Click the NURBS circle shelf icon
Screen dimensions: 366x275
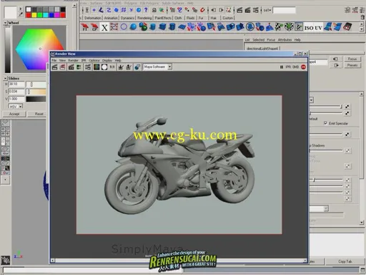click(124, 26)
